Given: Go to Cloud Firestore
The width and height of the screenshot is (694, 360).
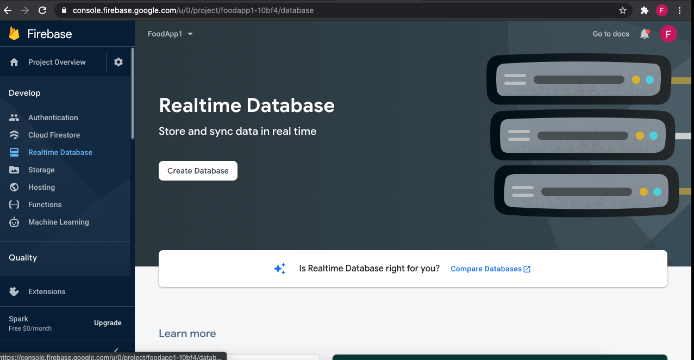Looking at the screenshot, I should click(54, 135).
